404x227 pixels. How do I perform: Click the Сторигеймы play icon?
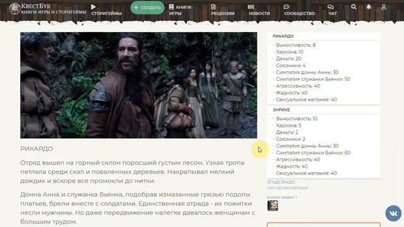pos(93,7)
